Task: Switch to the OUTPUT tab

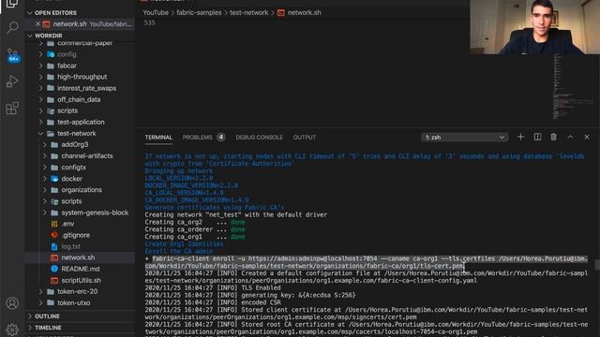Action: (305, 138)
